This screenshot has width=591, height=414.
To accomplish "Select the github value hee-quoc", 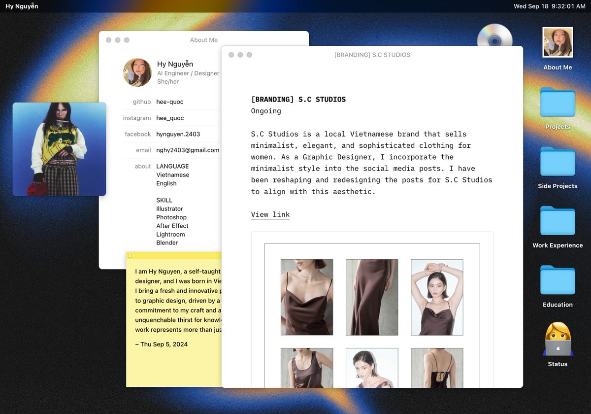I will click(x=170, y=102).
